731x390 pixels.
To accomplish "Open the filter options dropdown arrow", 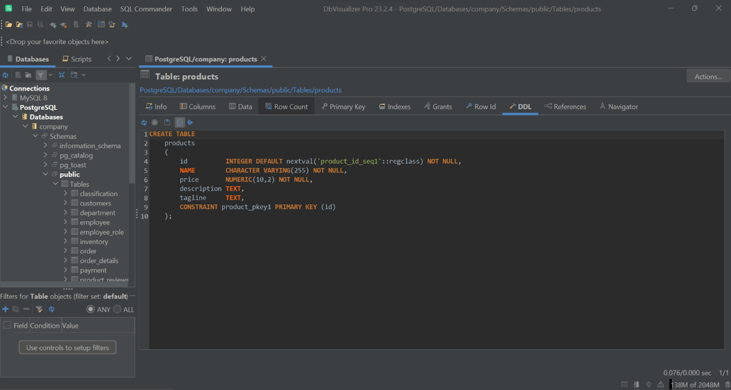I will [50, 75].
